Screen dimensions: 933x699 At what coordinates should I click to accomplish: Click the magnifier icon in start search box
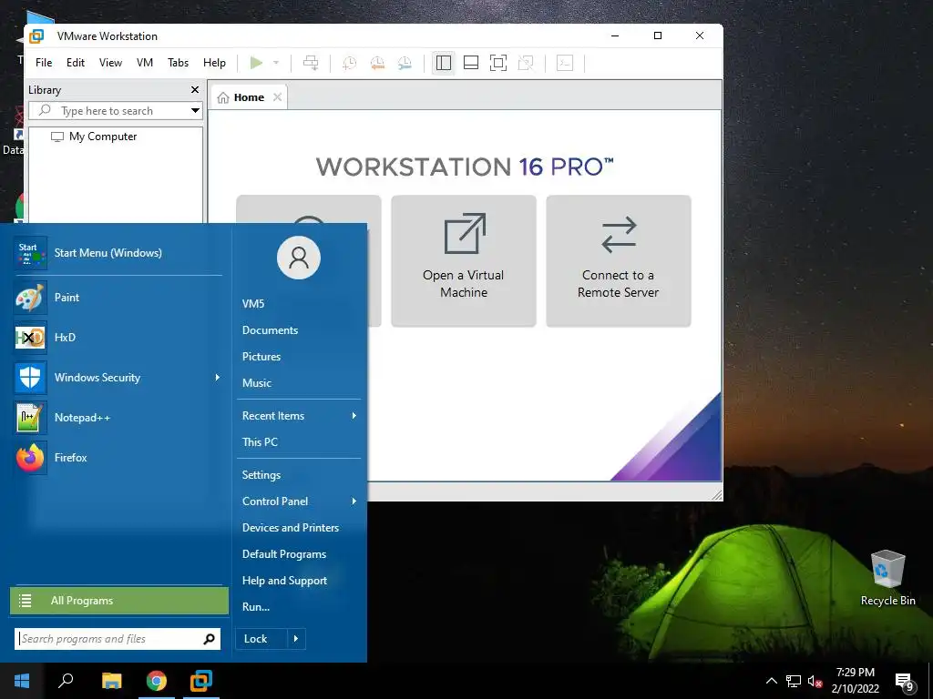(x=209, y=639)
